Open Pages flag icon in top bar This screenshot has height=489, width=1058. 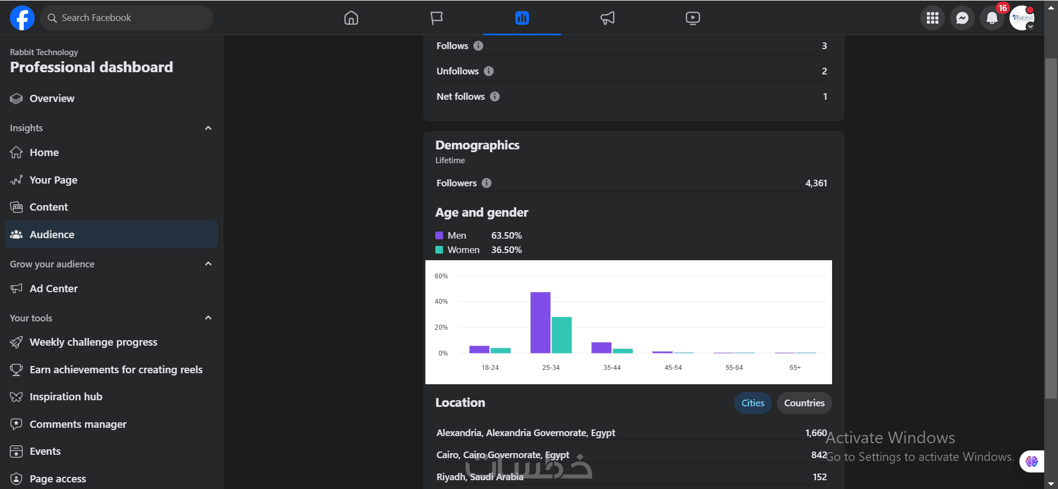coord(436,18)
